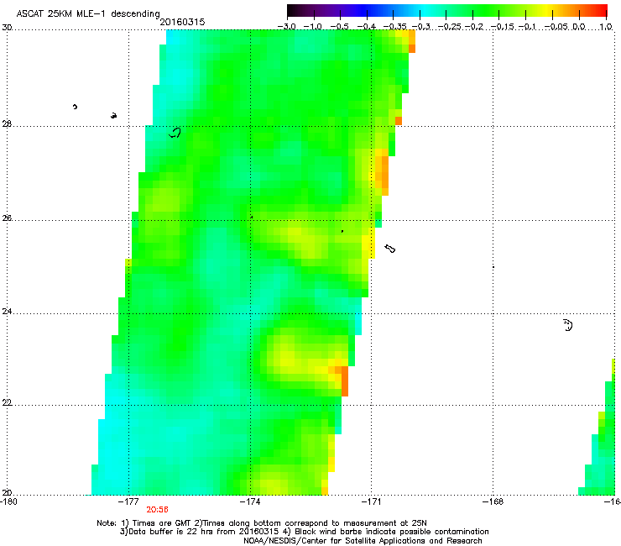Click the NOAA/NESDIS Center credit line
The image size is (621, 546).
pyautogui.click(x=363, y=541)
